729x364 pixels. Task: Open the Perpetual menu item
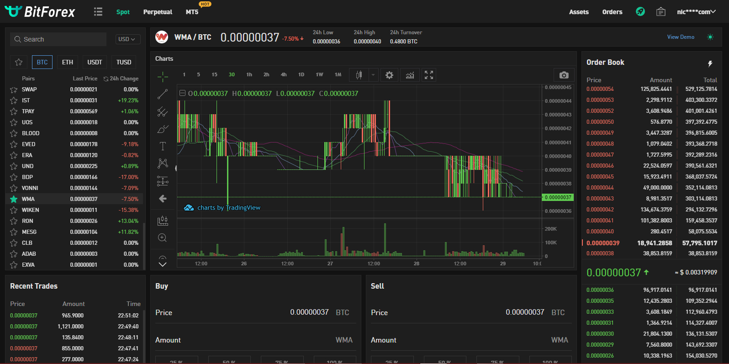pyautogui.click(x=158, y=12)
